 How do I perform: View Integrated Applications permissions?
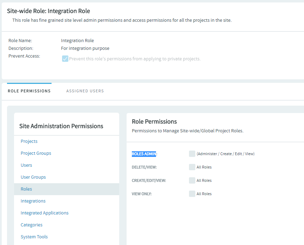[x=45, y=213]
